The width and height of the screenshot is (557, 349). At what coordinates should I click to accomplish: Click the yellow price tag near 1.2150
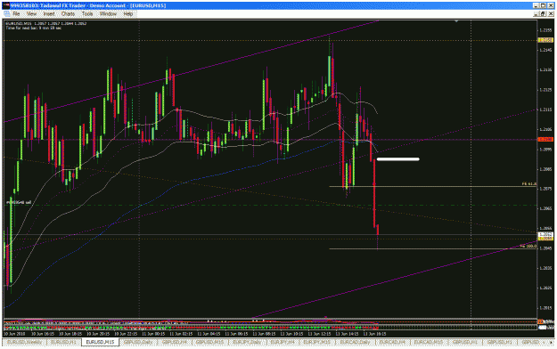(545, 40)
